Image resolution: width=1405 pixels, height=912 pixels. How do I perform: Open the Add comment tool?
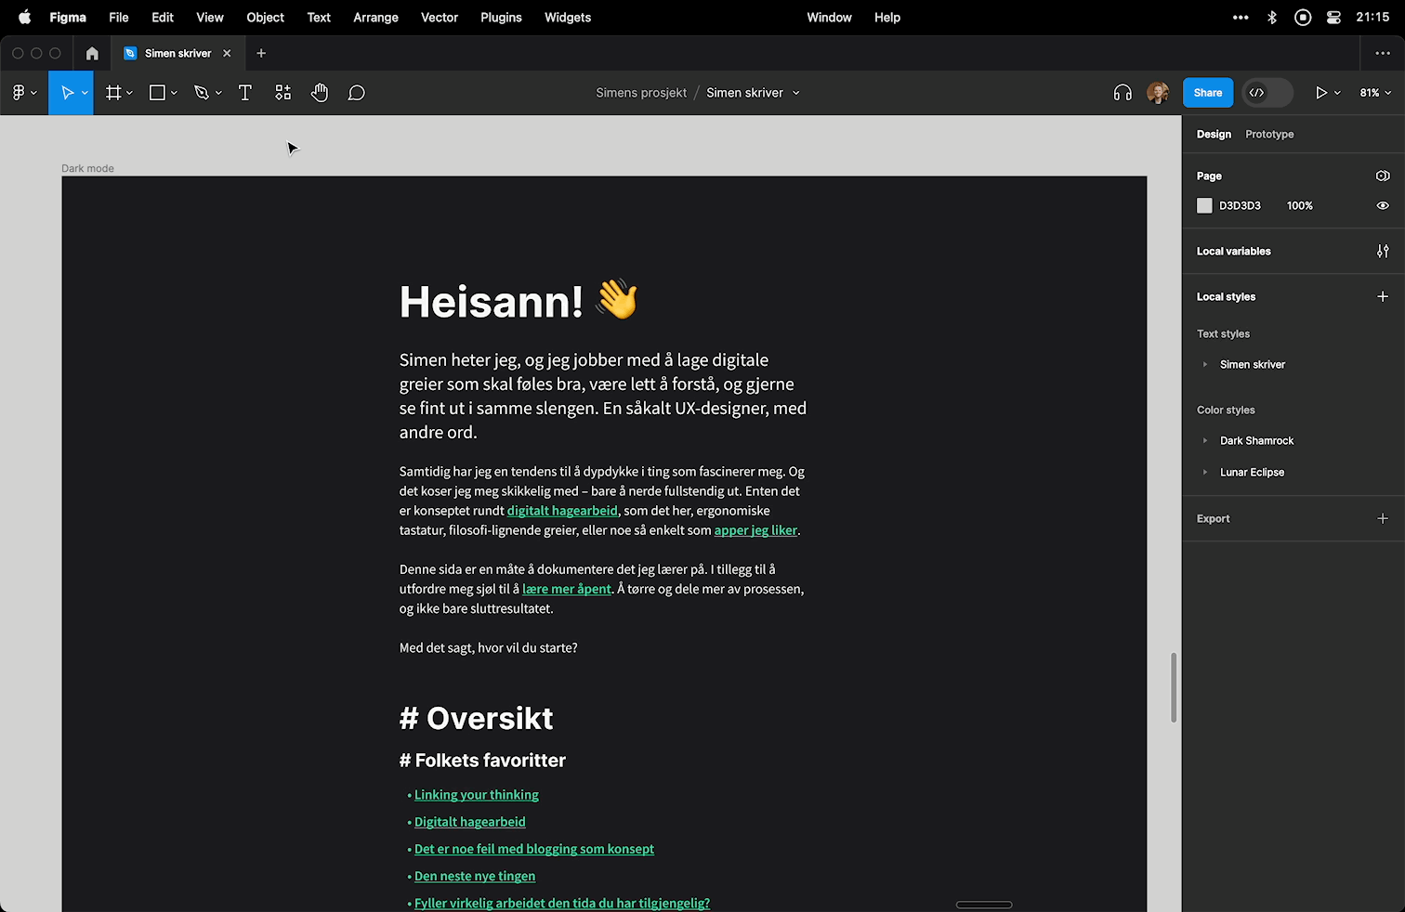click(x=356, y=93)
